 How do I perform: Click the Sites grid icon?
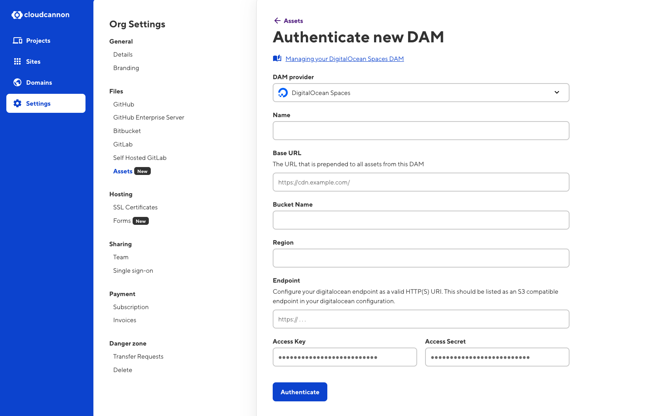point(17,62)
